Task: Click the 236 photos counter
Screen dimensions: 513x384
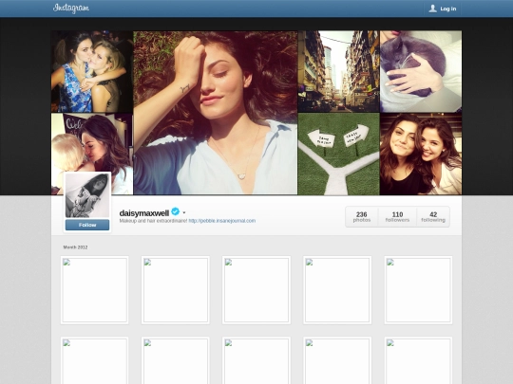Action: [x=362, y=217]
